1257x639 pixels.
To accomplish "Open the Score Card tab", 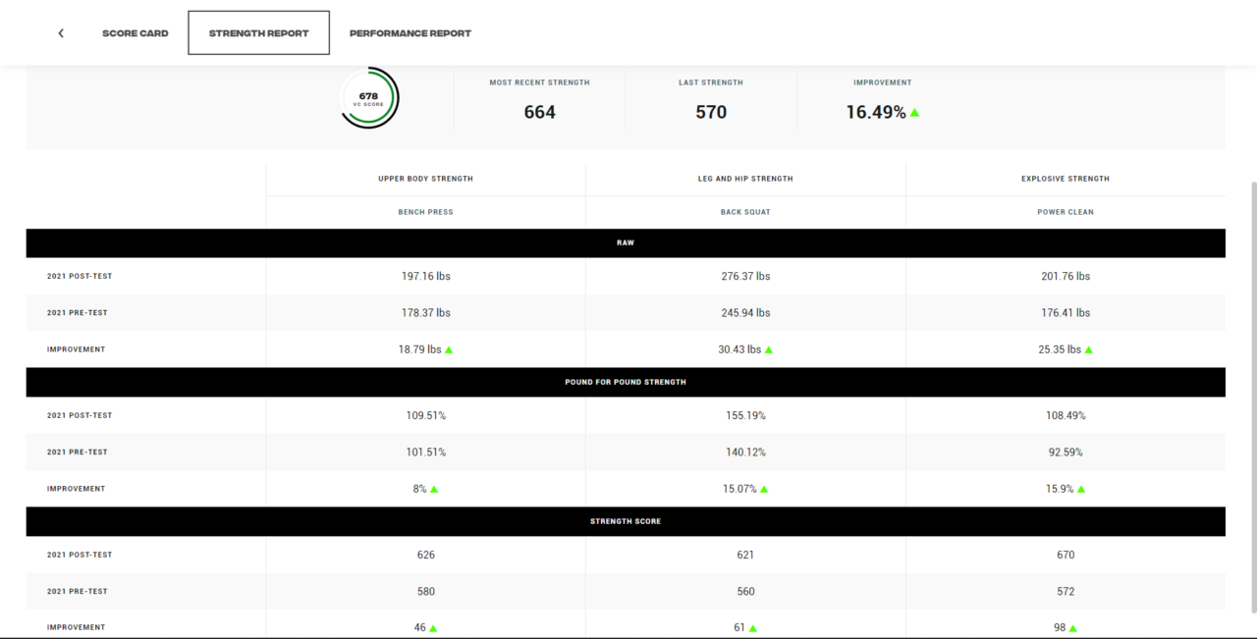I will [x=136, y=33].
